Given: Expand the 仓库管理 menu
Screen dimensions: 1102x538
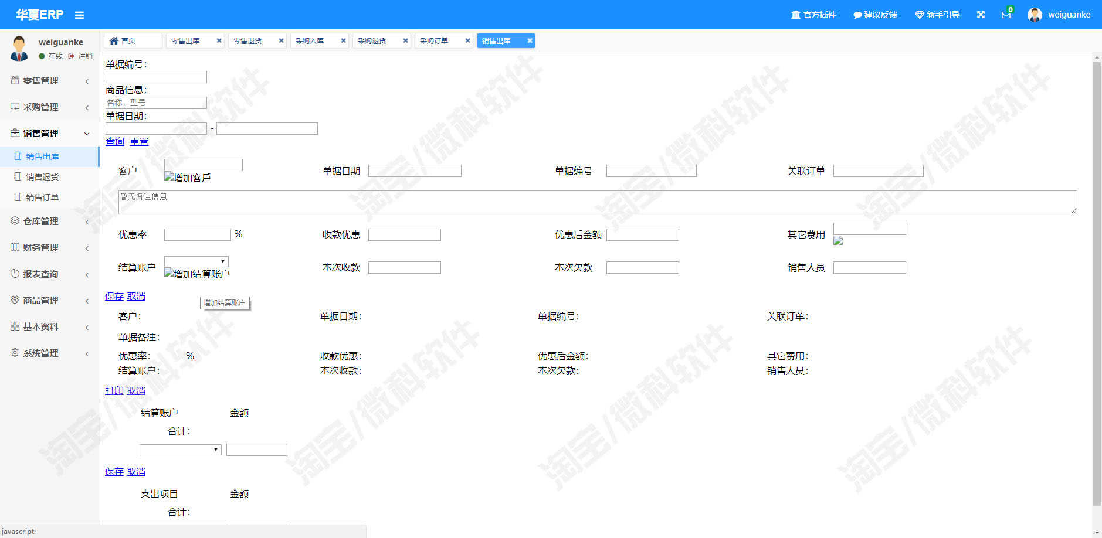Looking at the screenshot, I should pyautogui.click(x=50, y=222).
